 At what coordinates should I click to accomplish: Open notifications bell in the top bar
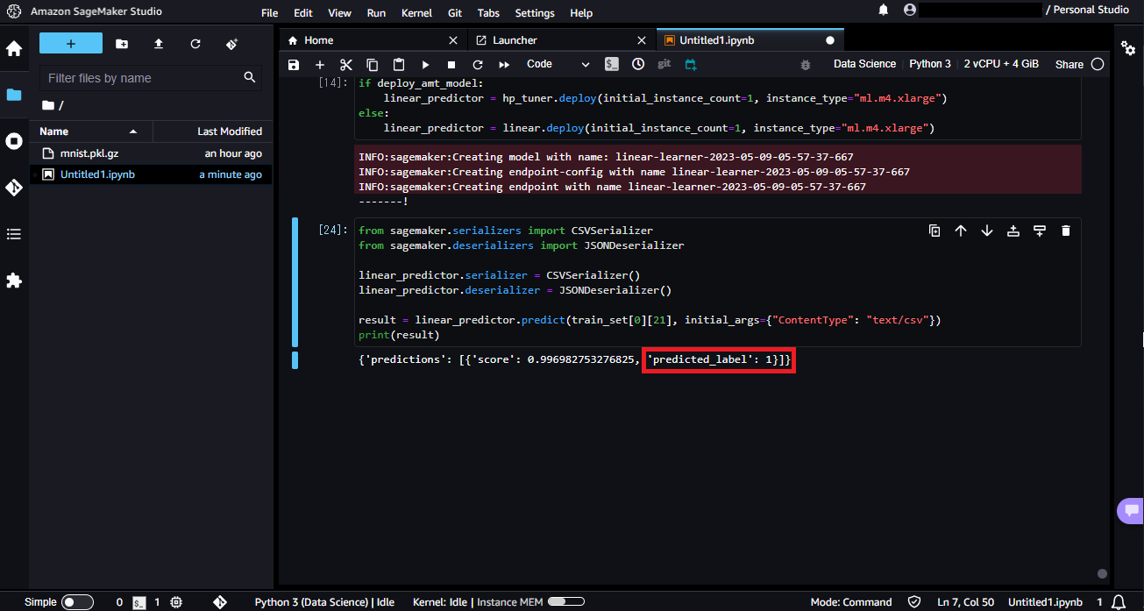coord(884,10)
